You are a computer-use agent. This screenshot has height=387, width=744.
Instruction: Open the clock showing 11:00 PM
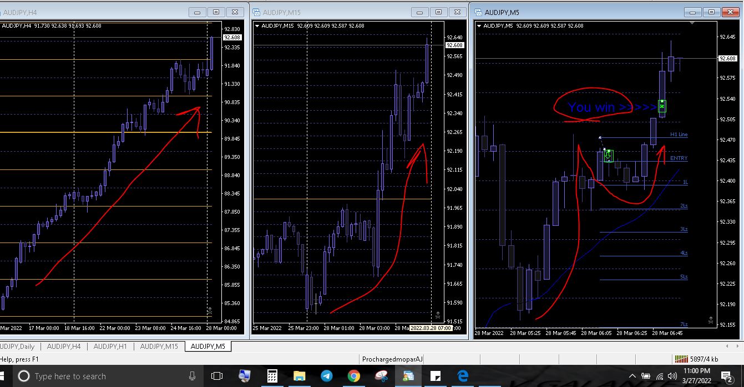(x=697, y=376)
